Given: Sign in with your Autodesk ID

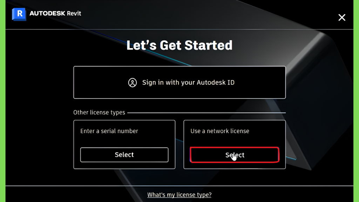Looking at the screenshot, I should tap(179, 82).
